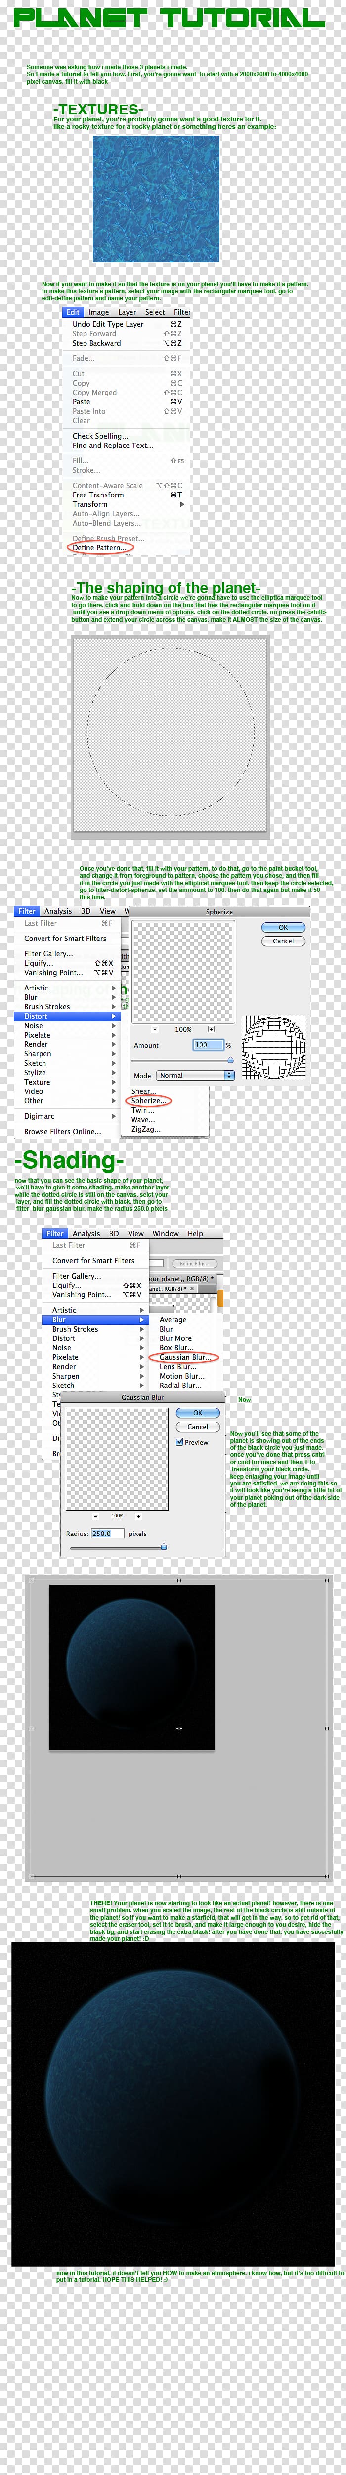Choose Lens Blur in the Blur submenu
The height and width of the screenshot is (2475, 346).
click(178, 1366)
